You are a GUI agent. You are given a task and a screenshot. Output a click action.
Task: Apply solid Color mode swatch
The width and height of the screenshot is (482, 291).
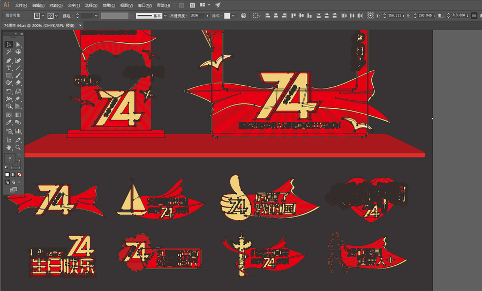point(7,175)
